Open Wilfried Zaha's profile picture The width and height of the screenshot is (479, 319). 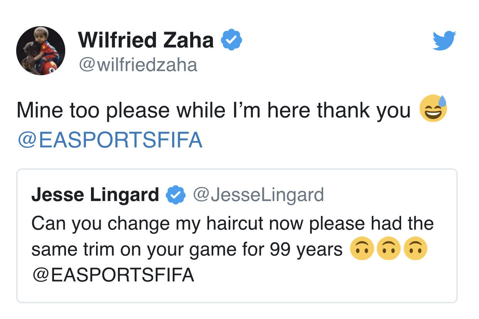coord(40,51)
